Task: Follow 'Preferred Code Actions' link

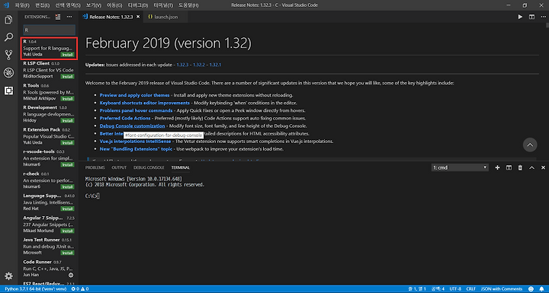Action: click(125, 118)
